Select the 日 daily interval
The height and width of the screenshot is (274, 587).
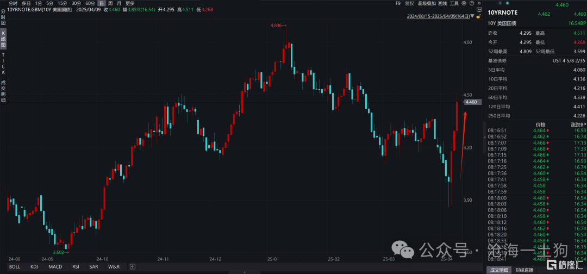tap(102, 3)
